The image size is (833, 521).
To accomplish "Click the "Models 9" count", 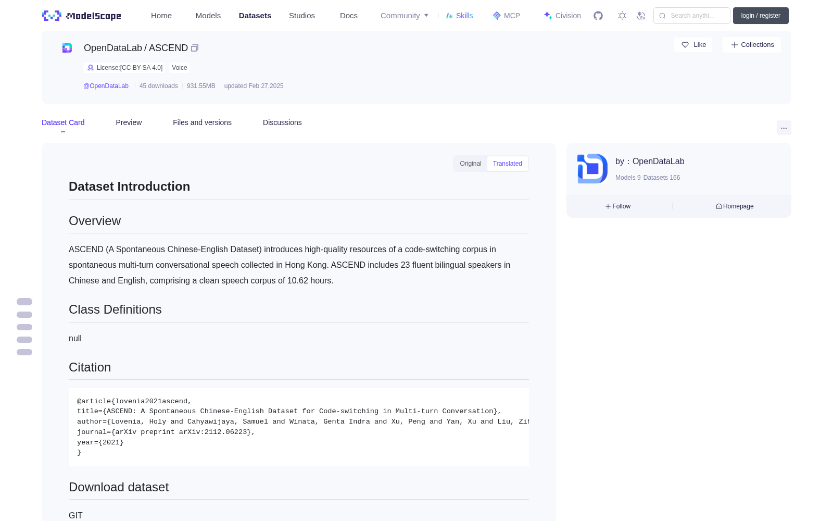I will pos(628,178).
